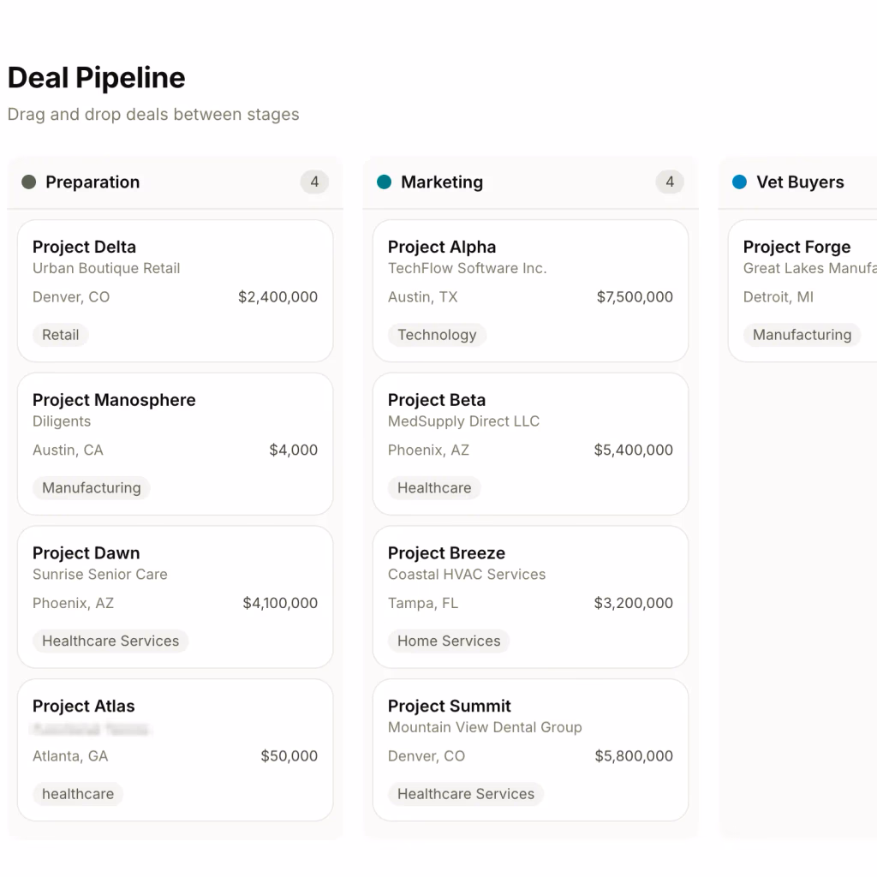Click the Preparation deal count badge

tap(314, 182)
